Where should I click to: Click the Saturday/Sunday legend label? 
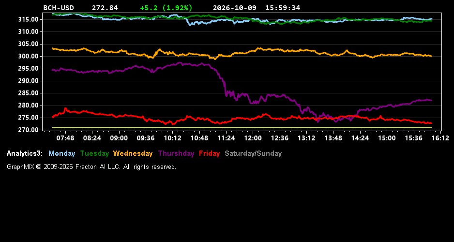(253, 153)
